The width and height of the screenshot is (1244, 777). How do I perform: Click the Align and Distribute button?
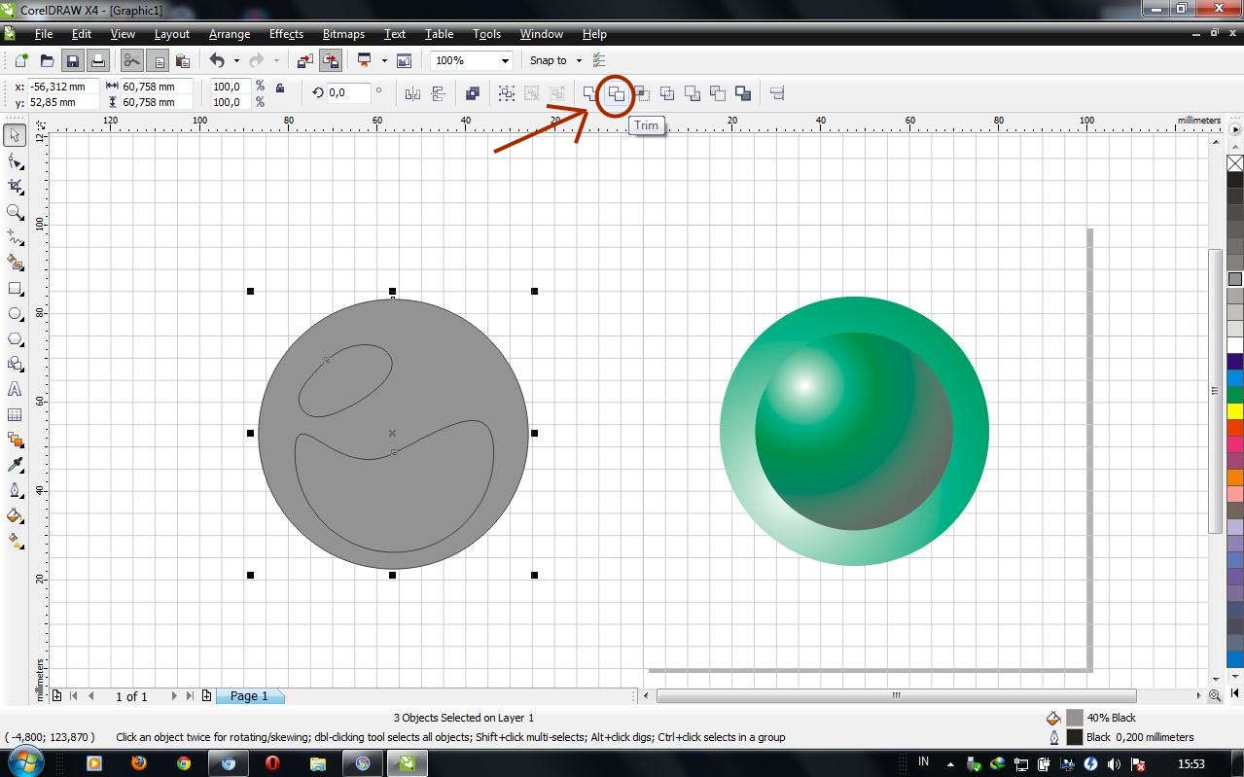(x=777, y=93)
